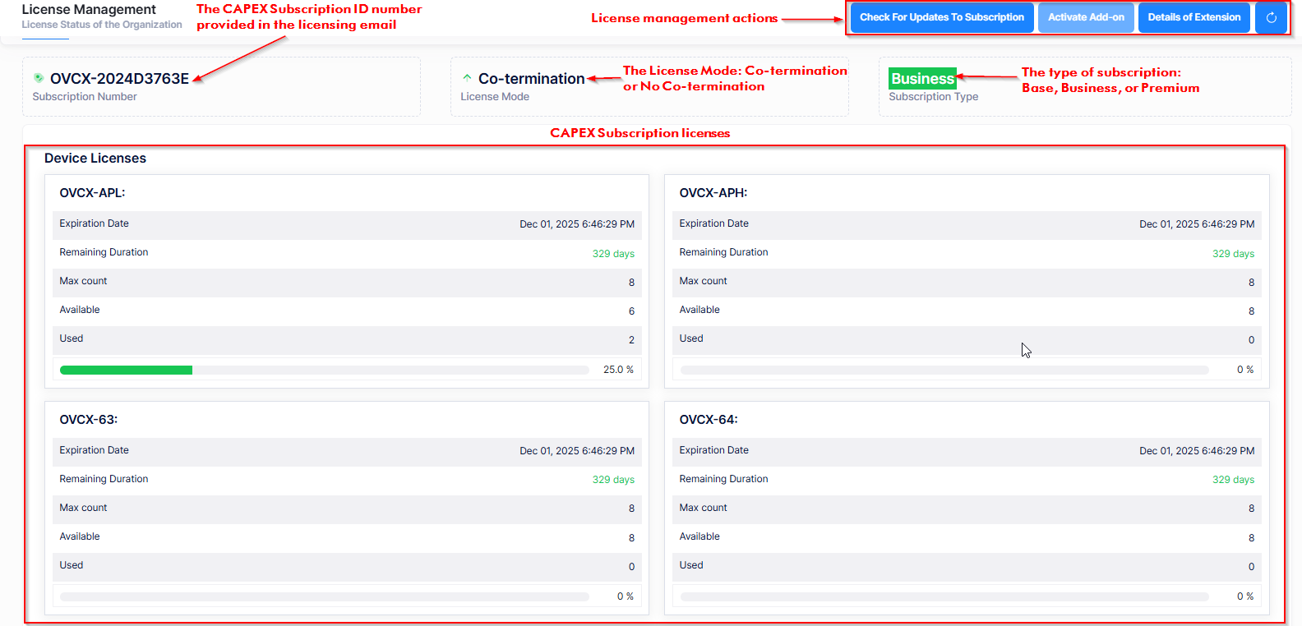The height and width of the screenshot is (626, 1302).
Task: Open Details of Extension
Action: pos(1193,17)
